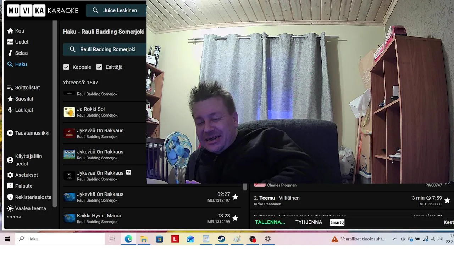The width and height of the screenshot is (454, 255).
Task: Click the Palaute feedback icon
Action: (x=10, y=186)
